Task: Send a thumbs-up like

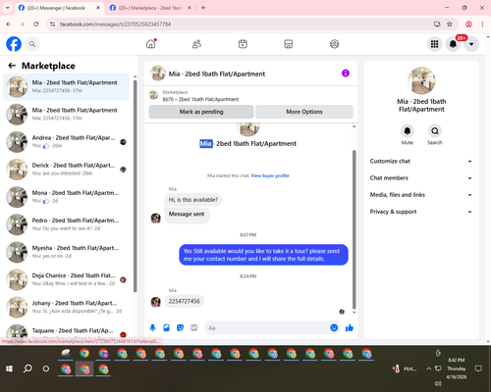Action: 350,327
